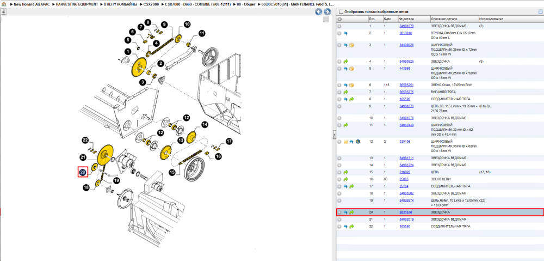Image resolution: width=544 pixels, height=261 pixels.
Task: Select usage text '(6 to 8)' in row 9
Action: coord(484,106)
